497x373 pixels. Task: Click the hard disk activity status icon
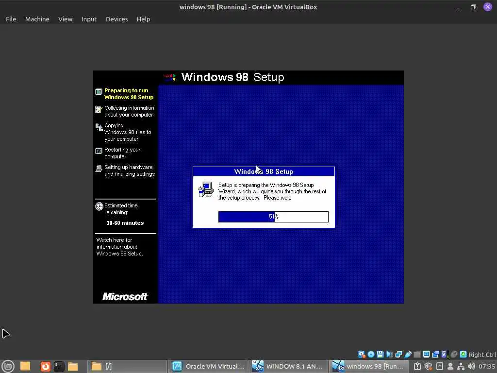click(361, 354)
